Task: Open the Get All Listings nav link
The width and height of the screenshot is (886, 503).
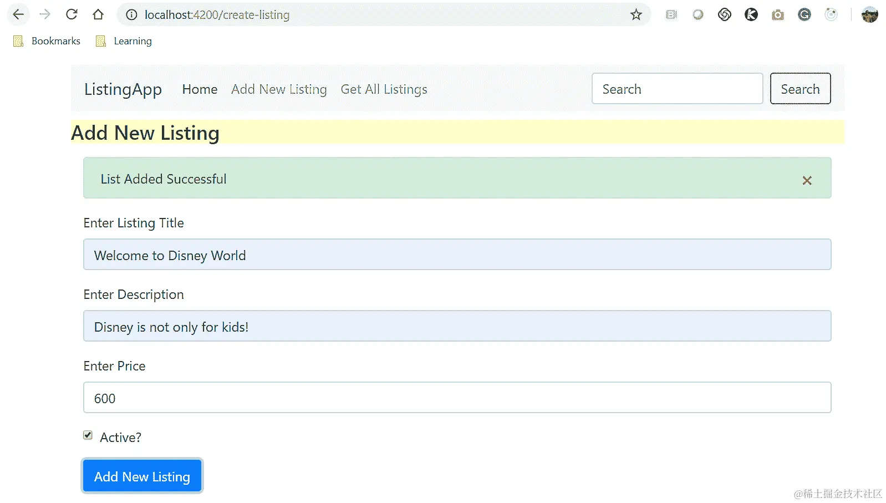Action: coord(384,89)
